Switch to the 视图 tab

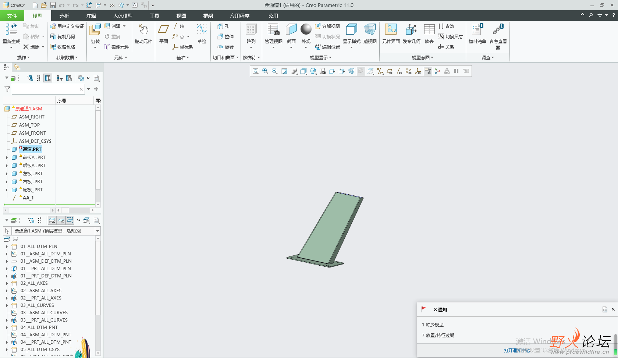pos(181,16)
